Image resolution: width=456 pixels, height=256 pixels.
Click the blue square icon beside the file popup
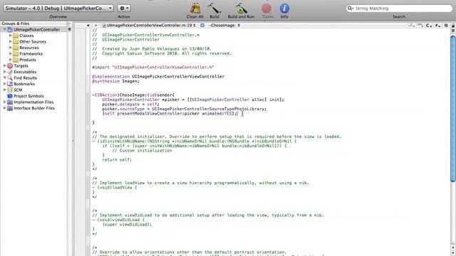pyautogui.click(x=202, y=26)
